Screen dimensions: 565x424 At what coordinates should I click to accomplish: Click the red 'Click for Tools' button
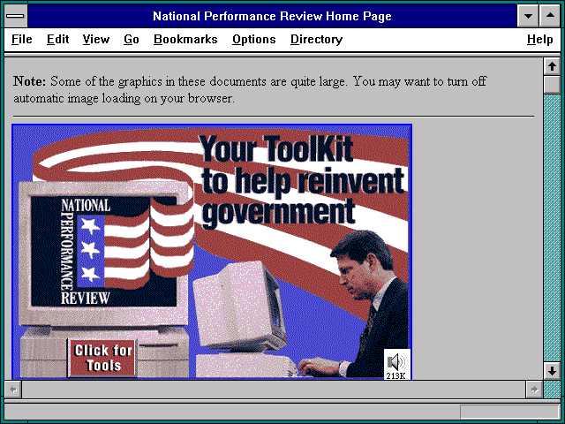[x=102, y=358]
